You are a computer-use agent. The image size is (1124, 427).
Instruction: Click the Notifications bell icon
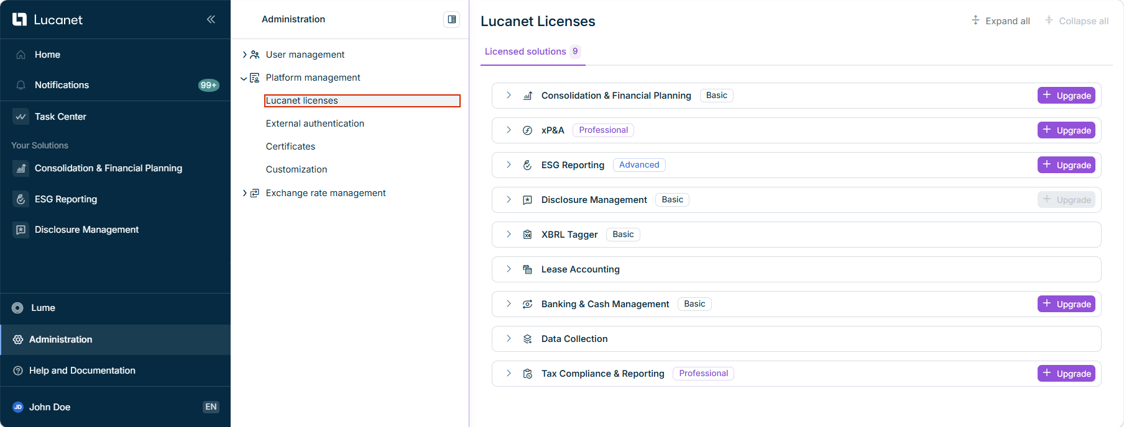(x=21, y=85)
